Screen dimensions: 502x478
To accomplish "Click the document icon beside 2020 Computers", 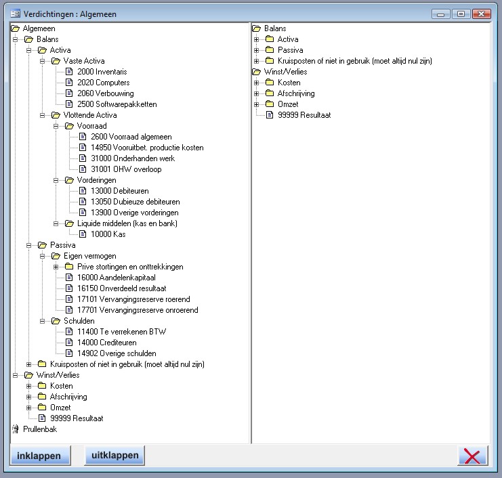I will [x=69, y=82].
